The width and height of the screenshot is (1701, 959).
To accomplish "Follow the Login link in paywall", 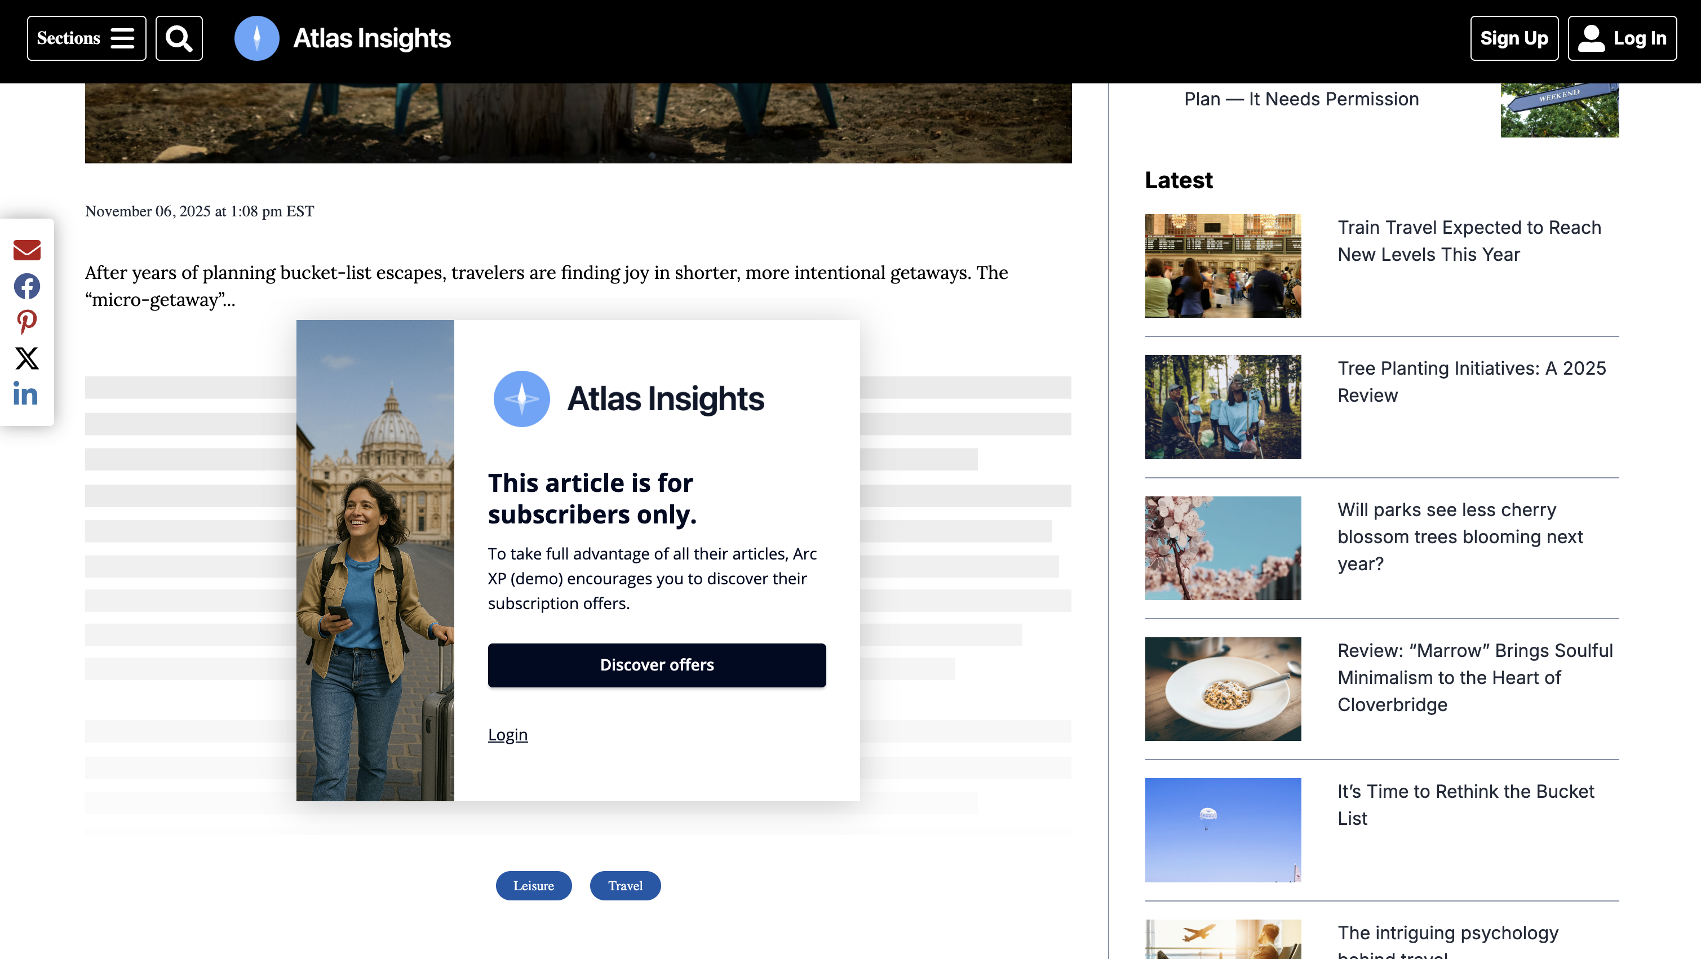I will tap(507, 735).
